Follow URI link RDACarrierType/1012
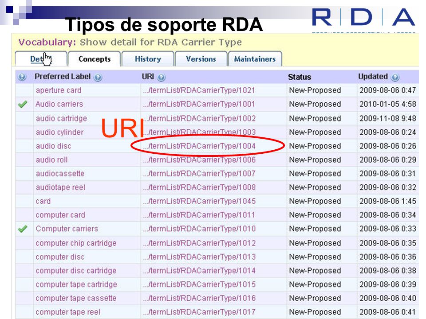The width and height of the screenshot is (426, 319). click(x=199, y=243)
